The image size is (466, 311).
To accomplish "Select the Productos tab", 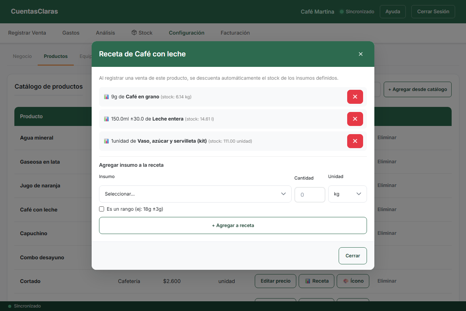I will [56, 56].
